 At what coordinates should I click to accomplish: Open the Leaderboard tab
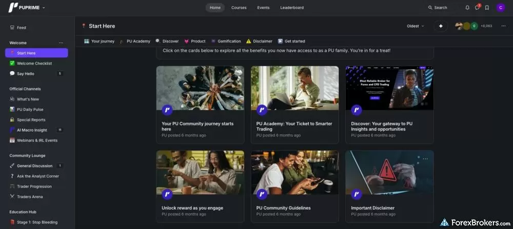pos(292,8)
